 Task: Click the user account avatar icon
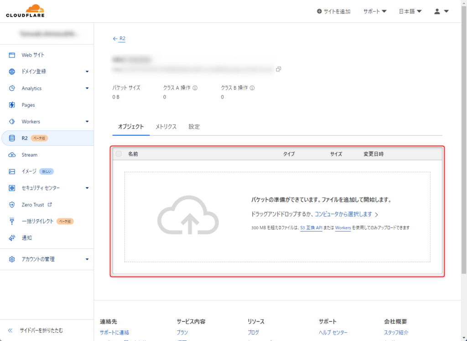[x=437, y=11]
